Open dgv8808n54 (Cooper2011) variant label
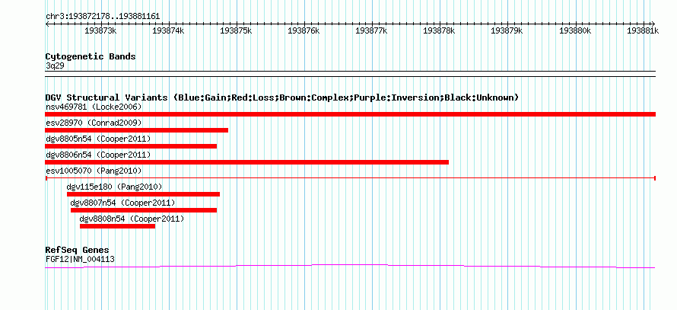The width and height of the screenshot is (677, 310). 132,219
